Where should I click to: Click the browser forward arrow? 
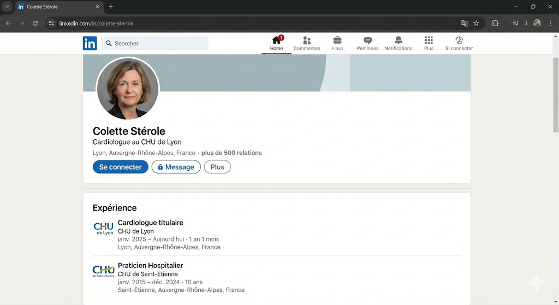click(x=22, y=23)
